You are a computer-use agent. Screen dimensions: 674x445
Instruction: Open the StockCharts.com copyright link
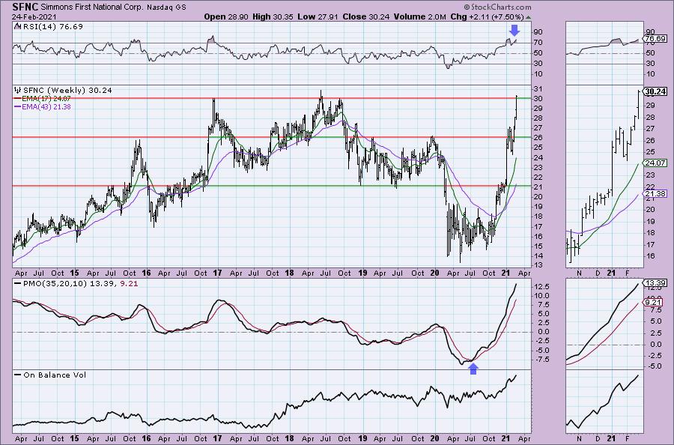[497, 7]
